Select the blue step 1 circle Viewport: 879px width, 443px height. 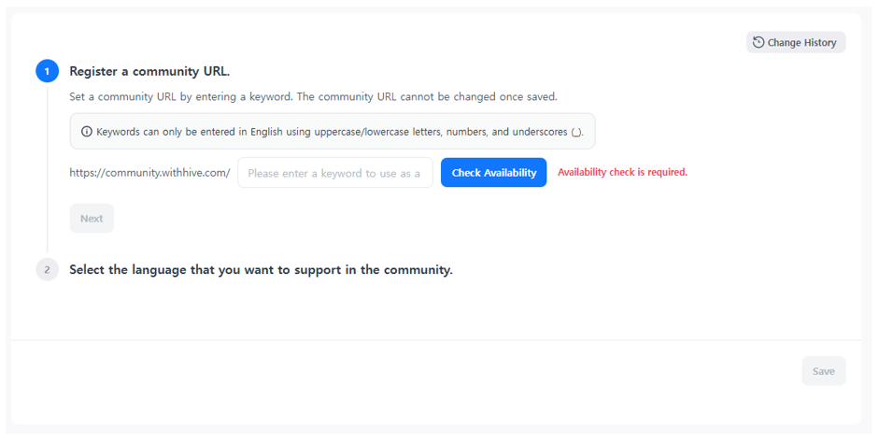47,71
